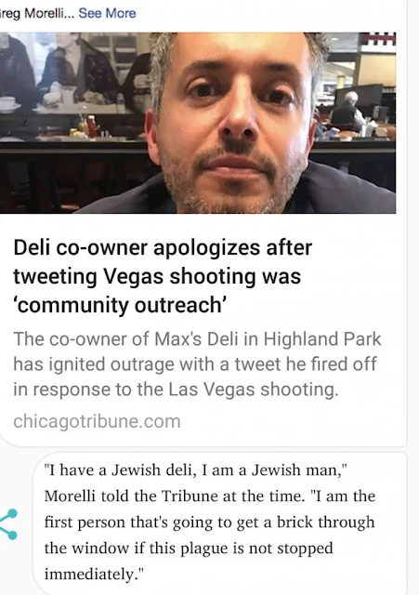Click the chicagotribune.com source domain
Viewport: 419px width, 595px height.
(97, 421)
